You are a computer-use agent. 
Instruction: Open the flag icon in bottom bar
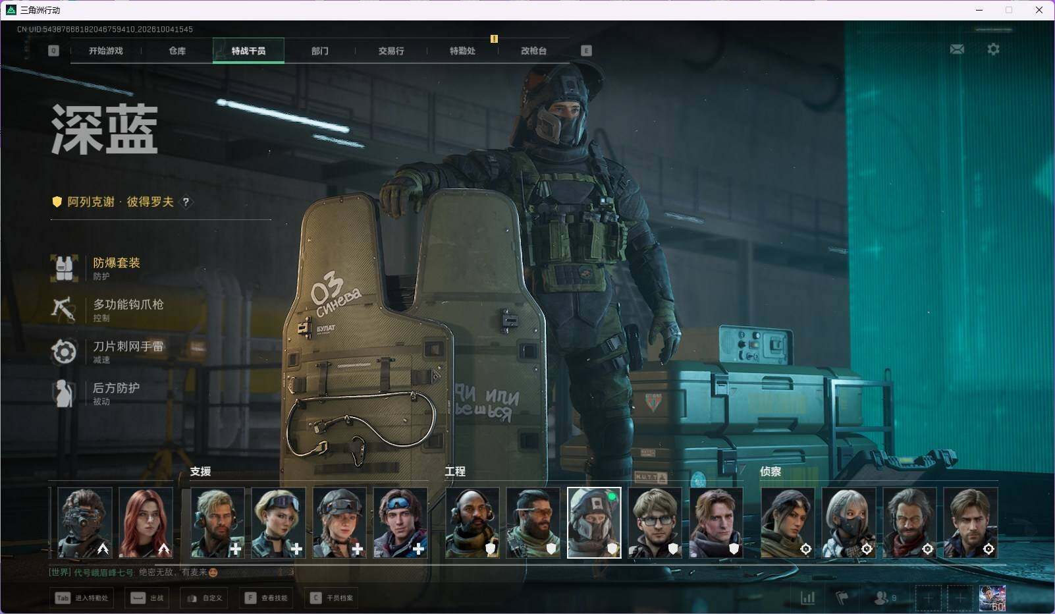click(842, 598)
